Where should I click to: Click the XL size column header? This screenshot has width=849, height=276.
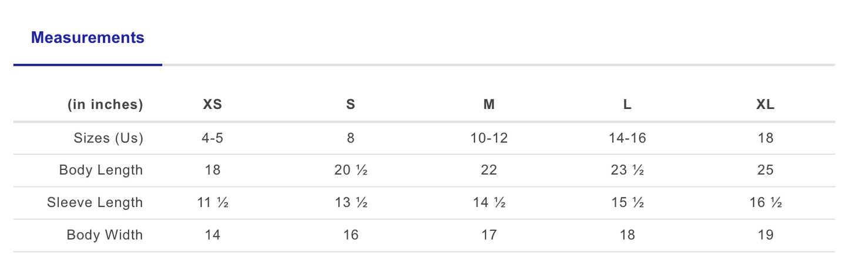pyautogui.click(x=766, y=105)
